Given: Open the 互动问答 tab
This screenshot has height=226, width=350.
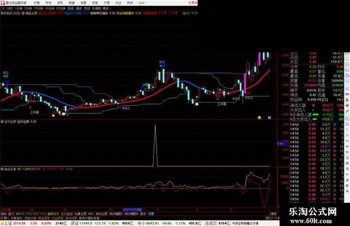Looking at the screenshot, I should 71,218.
